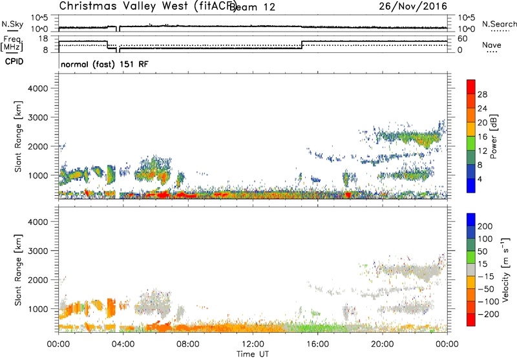Click the power scatter patch near 22:00 at 2300 km
This screenshot has width=517, height=358.
pyautogui.click(x=414, y=137)
